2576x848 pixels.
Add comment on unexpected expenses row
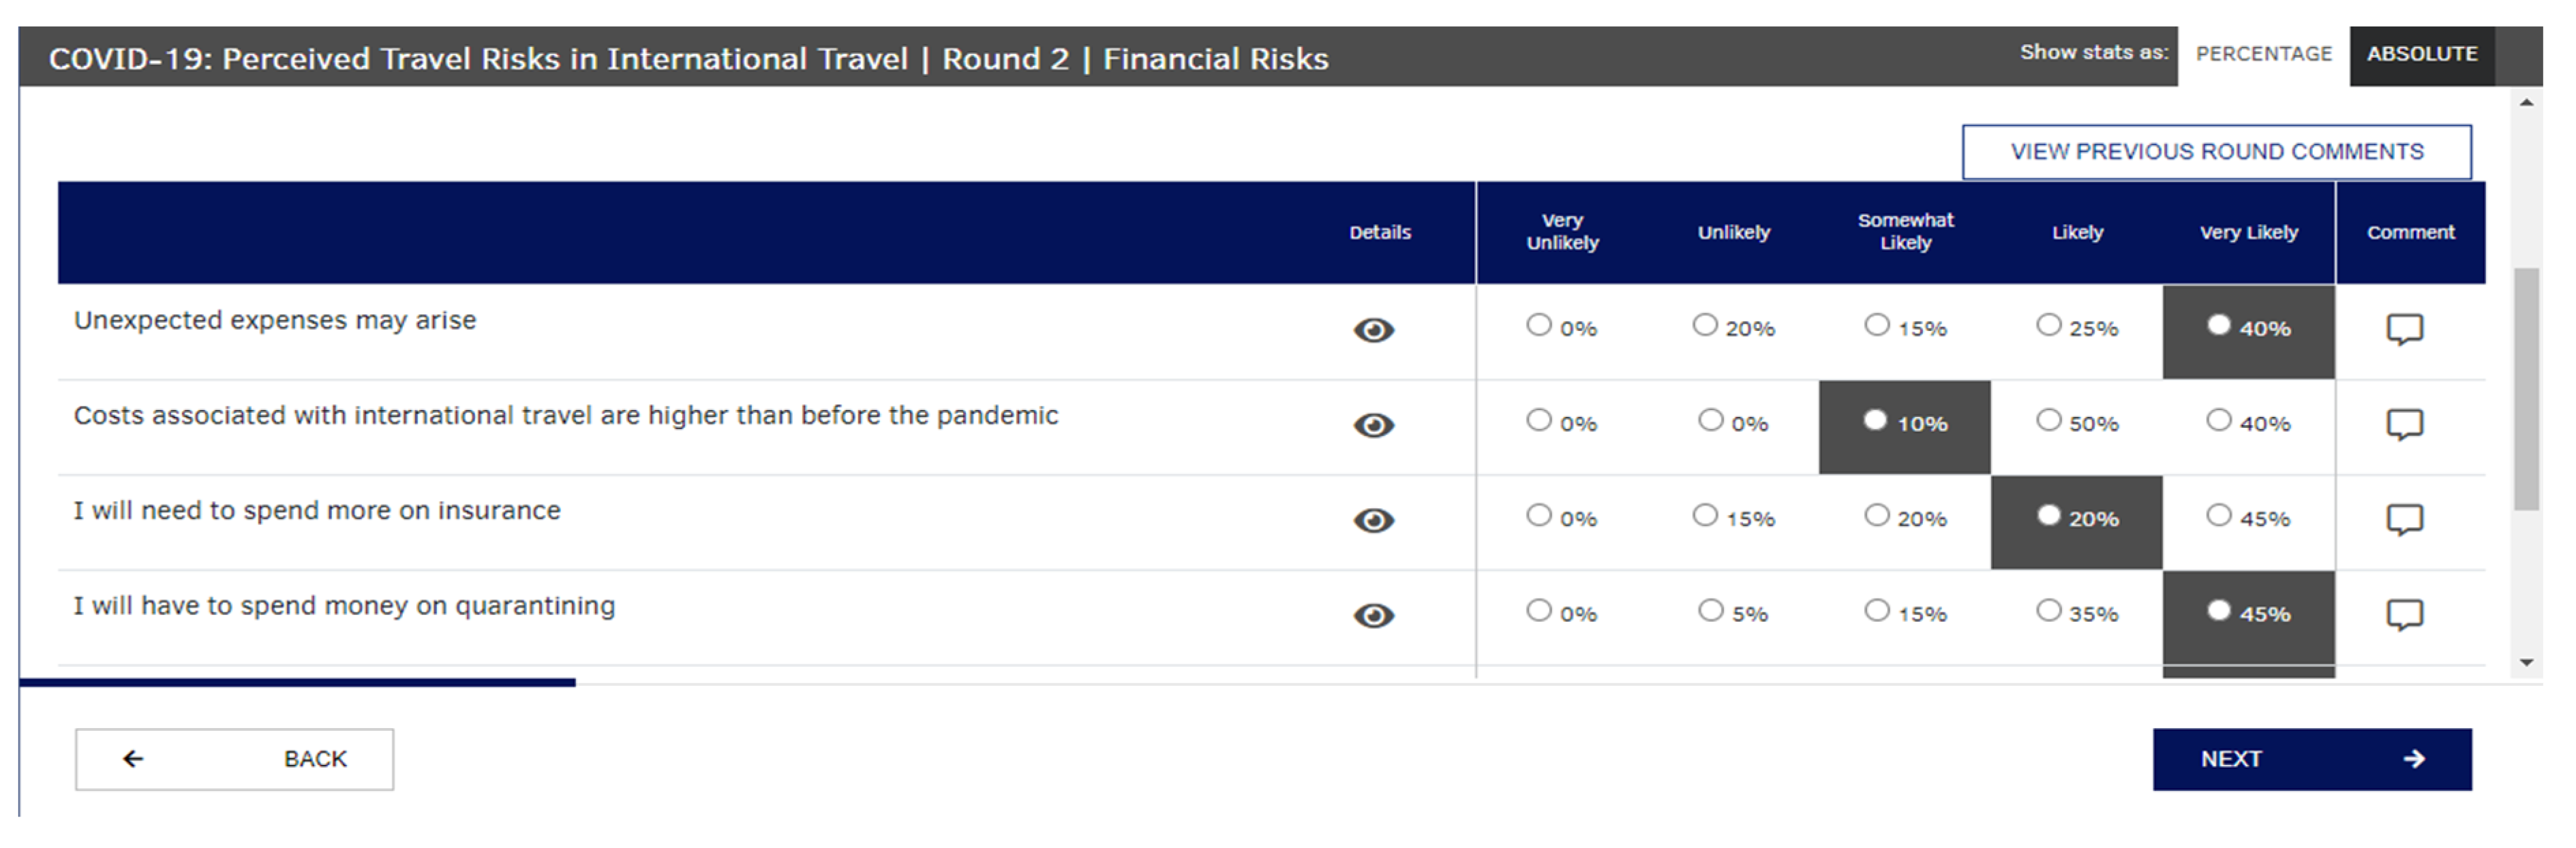pyautogui.click(x=2404, y=328)
